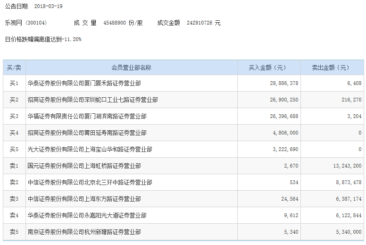
Task: Click sell amount 3,204
Action: (354, 116)
